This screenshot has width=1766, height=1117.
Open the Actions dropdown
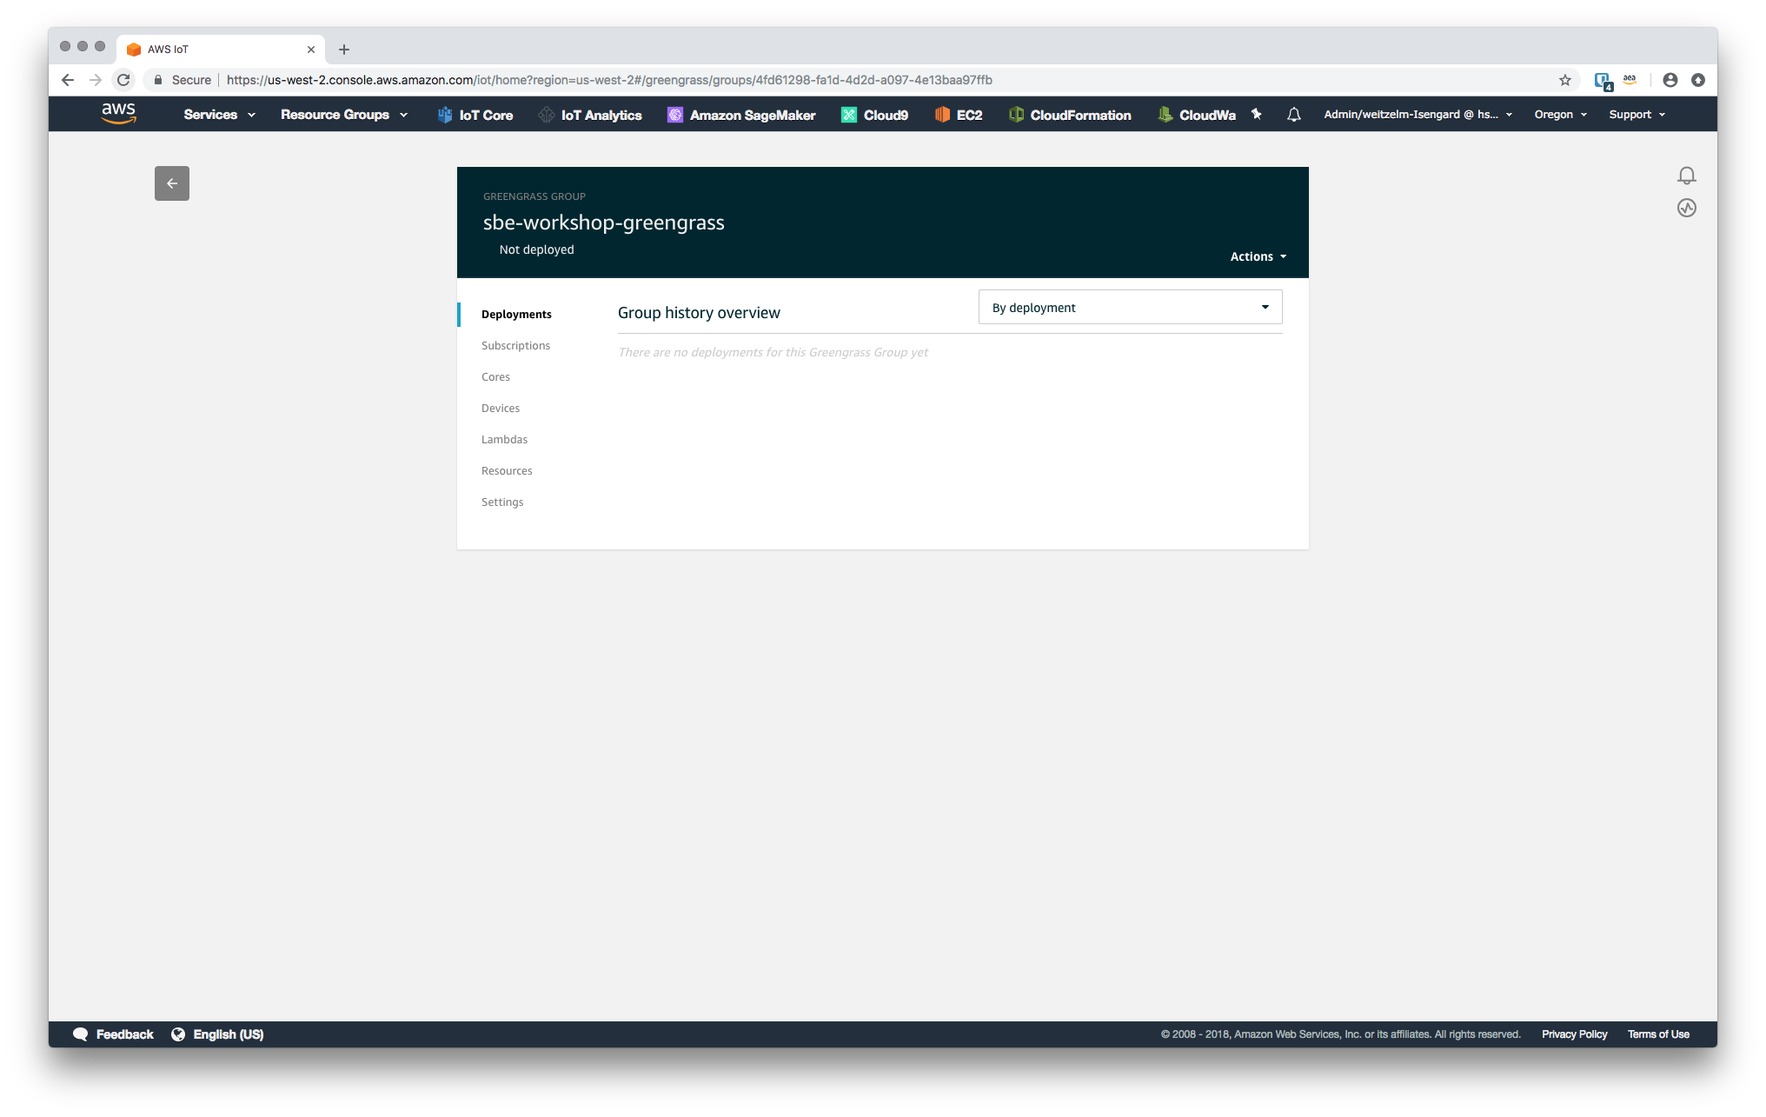pyautogui.click(x=1258, y=256)
